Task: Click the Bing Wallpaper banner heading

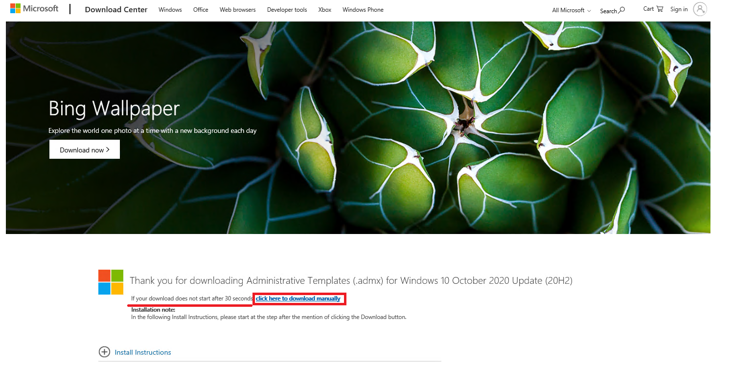Action: [114, 108]
